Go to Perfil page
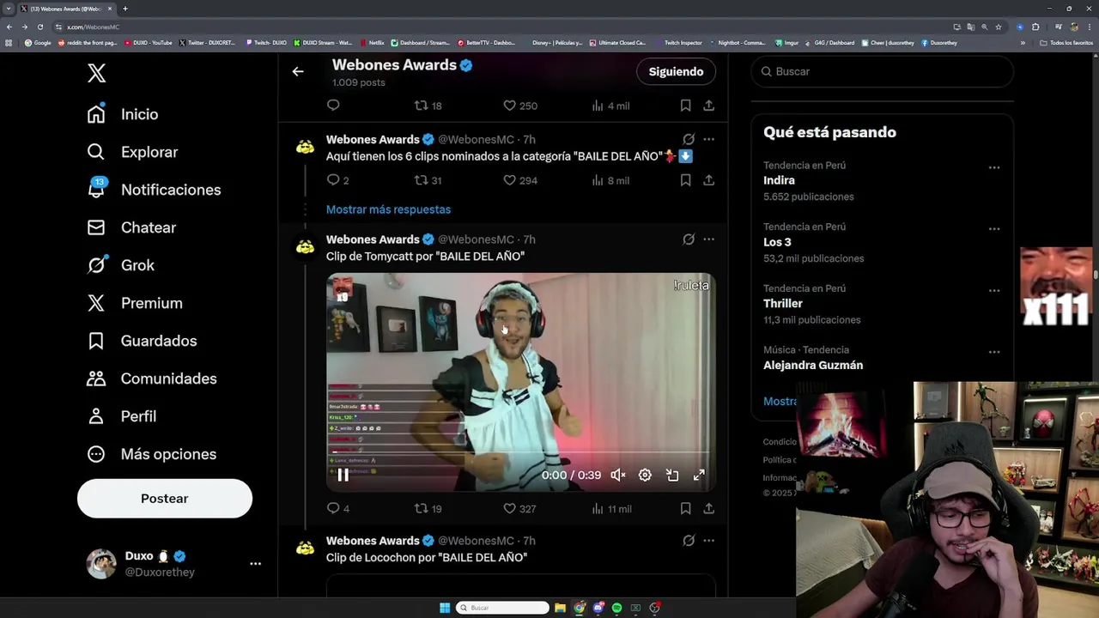The height and width of the screenshot is (618, 1099). pyautogui.click(x=122, y=416)
